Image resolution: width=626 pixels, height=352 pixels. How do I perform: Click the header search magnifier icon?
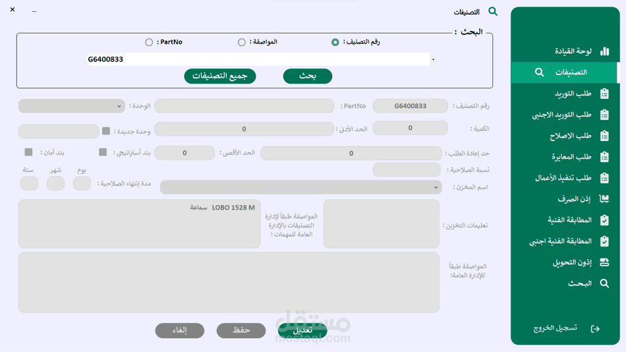click(493, 11)
